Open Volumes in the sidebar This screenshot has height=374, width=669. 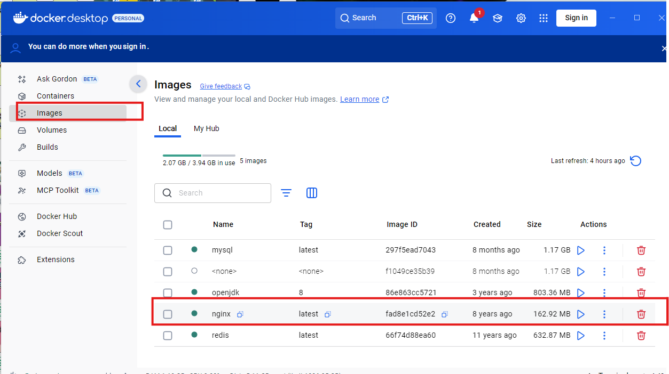pos(68,130)
